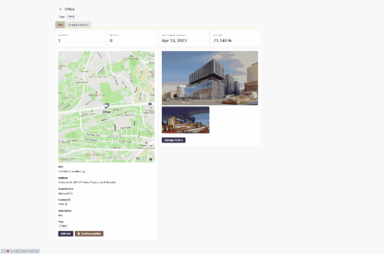
Task: Close the recording toolbar with the X
Action: [37, 251]
